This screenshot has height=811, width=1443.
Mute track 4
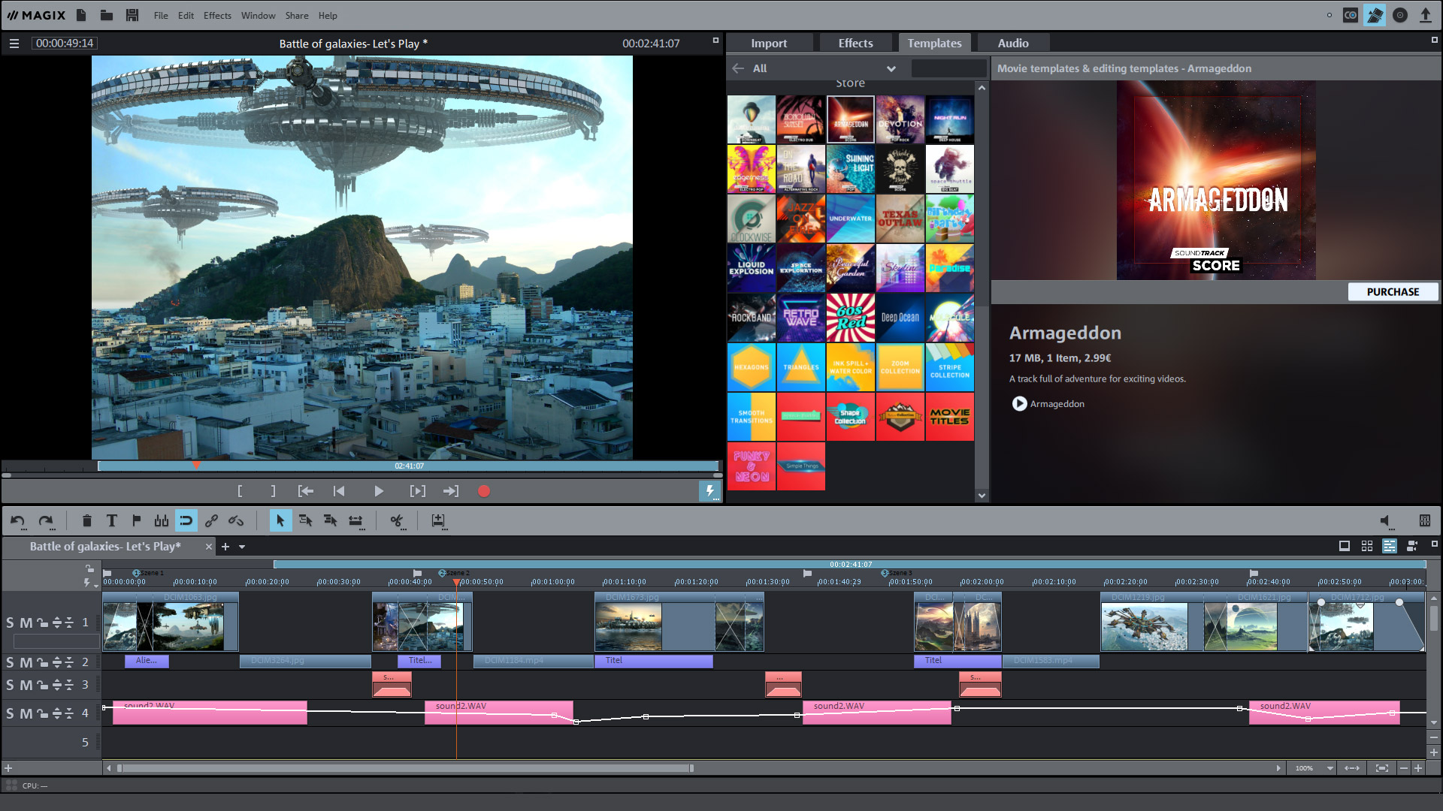(x=24, y=713)
